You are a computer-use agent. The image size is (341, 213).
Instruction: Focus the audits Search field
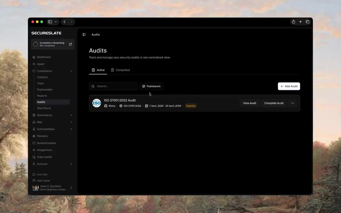pos(113,86)
